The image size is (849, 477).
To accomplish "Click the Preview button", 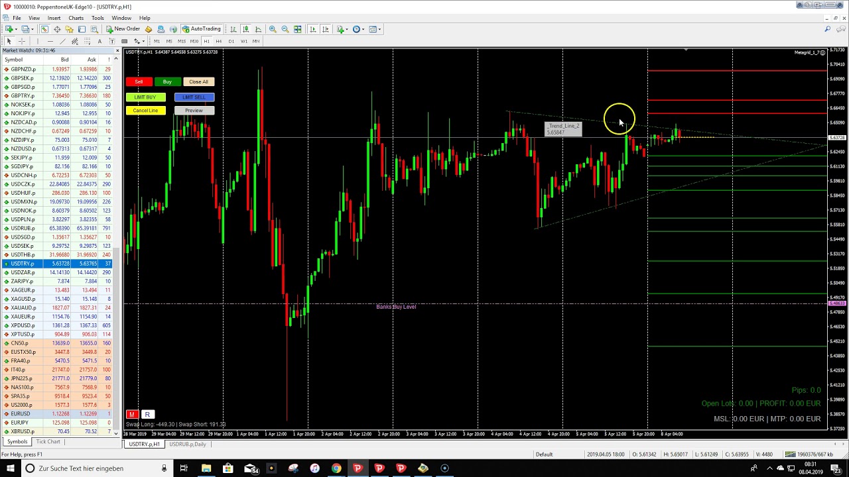I will pyautogui.click(x=194, y=111).
